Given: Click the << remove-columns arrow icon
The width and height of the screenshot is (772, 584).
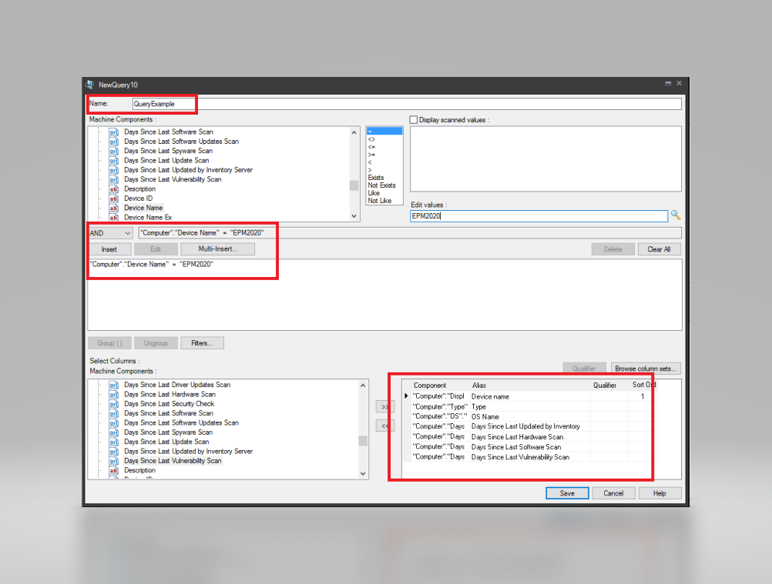Looking at the screenshot, I should coord(384,425).
